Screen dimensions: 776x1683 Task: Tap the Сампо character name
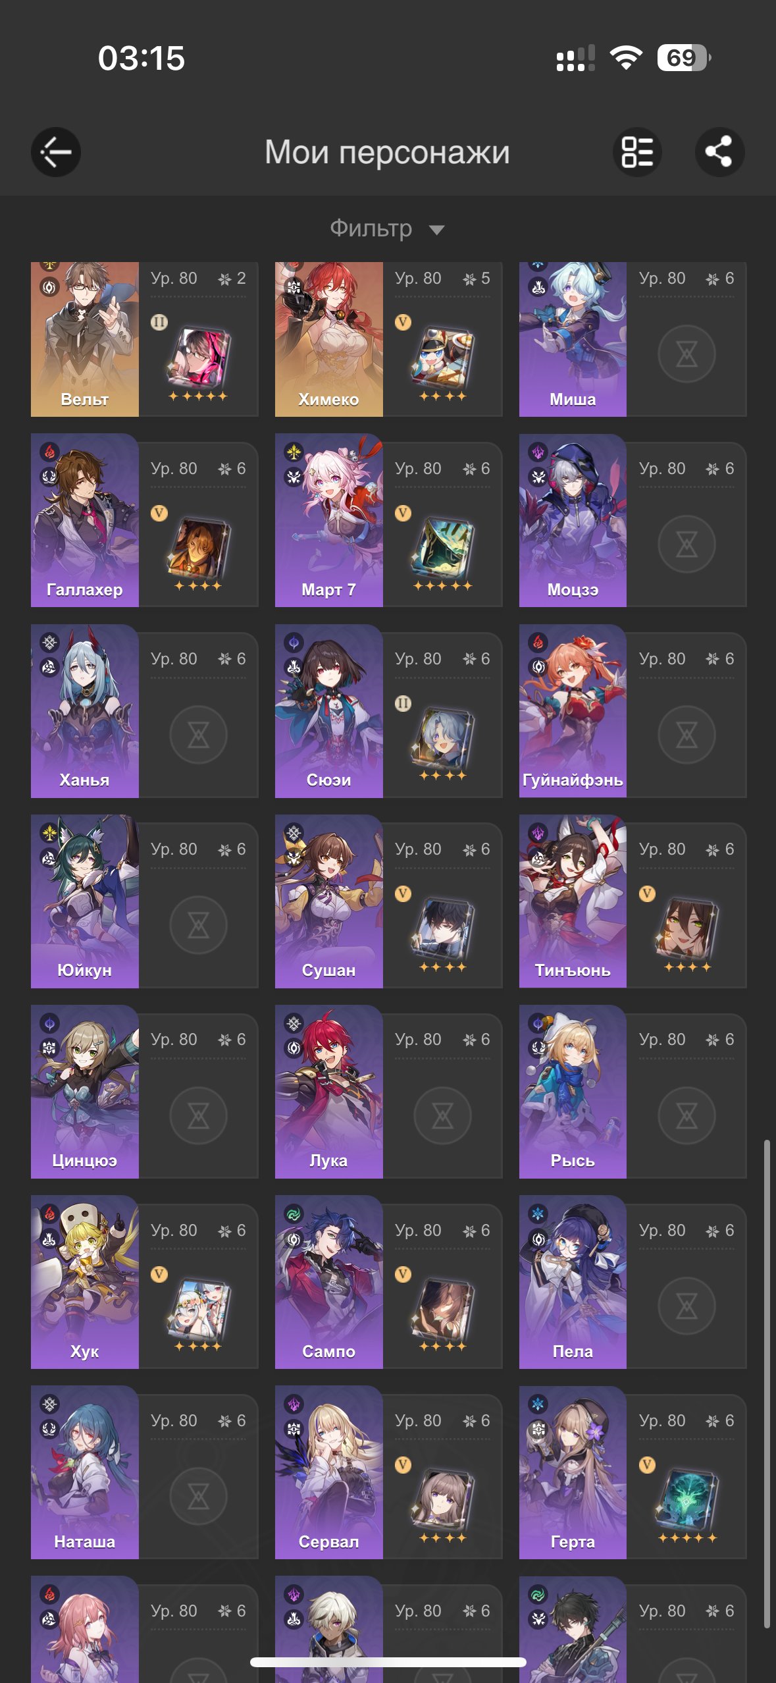point(328,1351)
